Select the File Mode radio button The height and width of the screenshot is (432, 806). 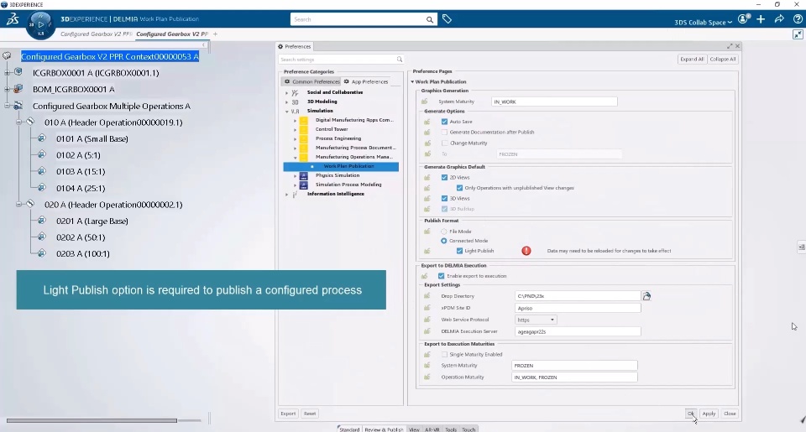click(x=443, y=232)
